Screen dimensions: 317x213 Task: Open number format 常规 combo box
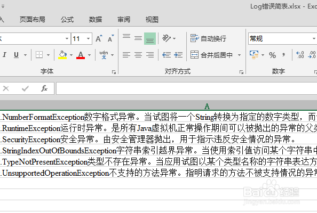(282, 38)
